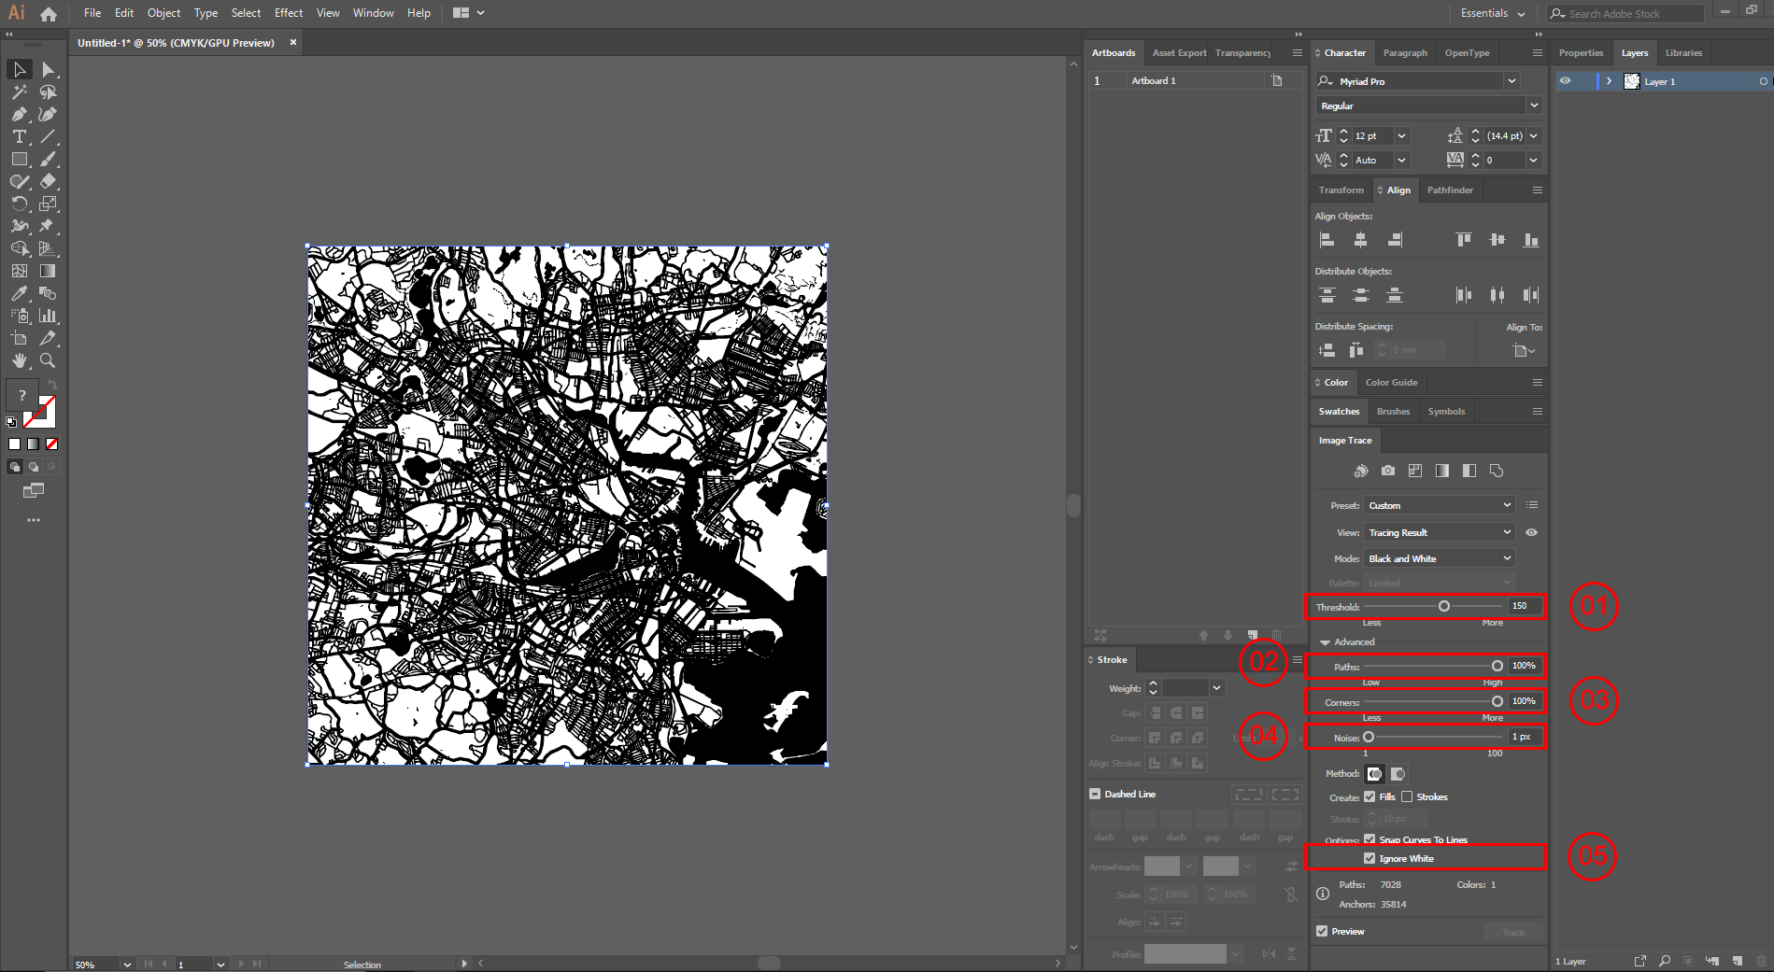Hide Layer 1 using its visibility eye
The image size is (1774, 972).
tap(1566, 81)
